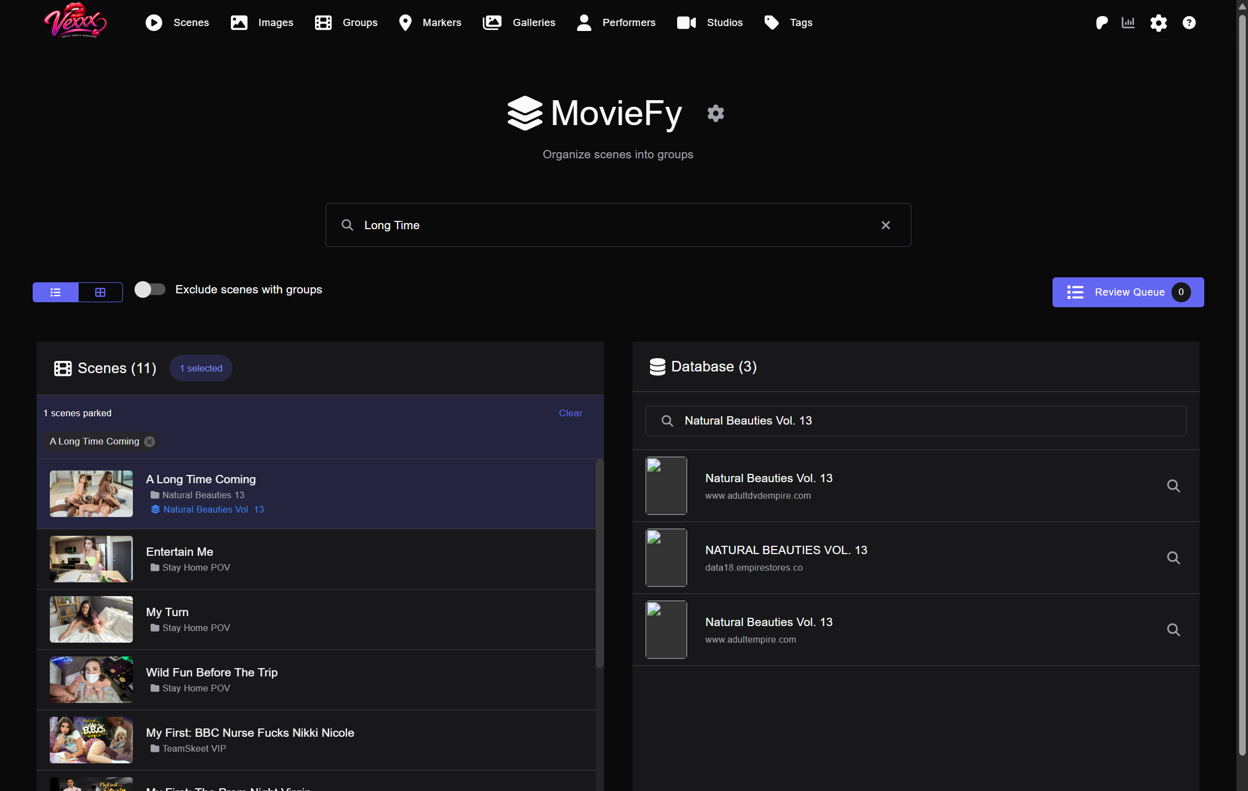This screenshot has height=791, width=1248.
Task: Remove parked A Long Time Coming chip
Action: point(149,442)
